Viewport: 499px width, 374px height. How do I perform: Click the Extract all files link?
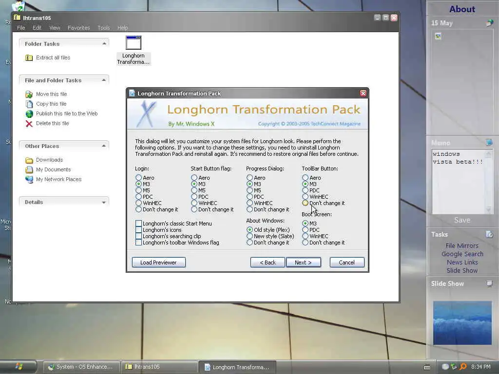pos(53,57)
